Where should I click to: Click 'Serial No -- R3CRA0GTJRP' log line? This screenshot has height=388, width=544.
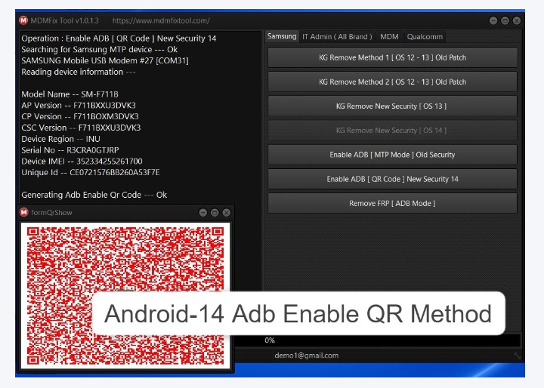[x=70, y=149]
